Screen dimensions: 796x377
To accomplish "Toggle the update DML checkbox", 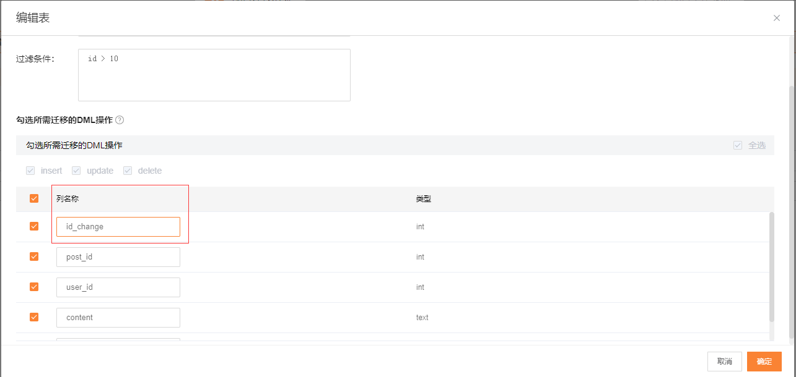I will 76,171.
